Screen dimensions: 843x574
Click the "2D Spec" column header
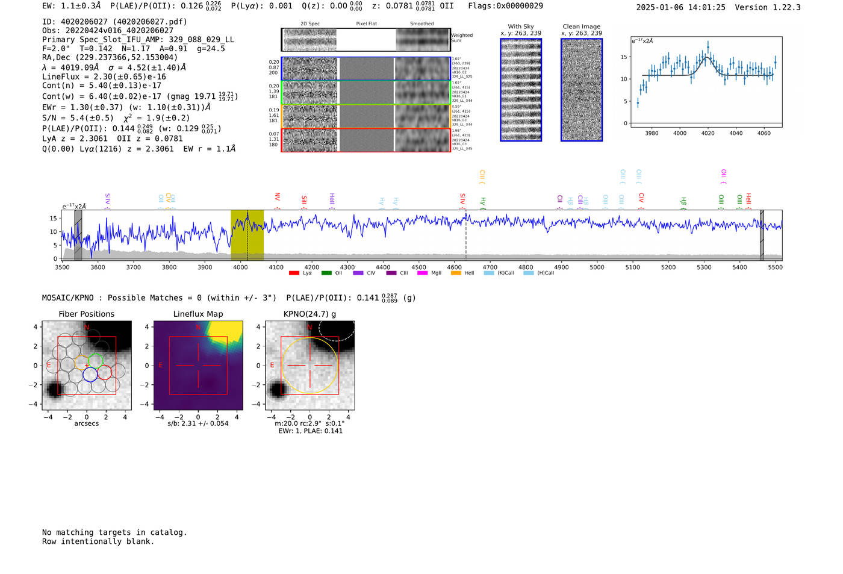point(310,24)
